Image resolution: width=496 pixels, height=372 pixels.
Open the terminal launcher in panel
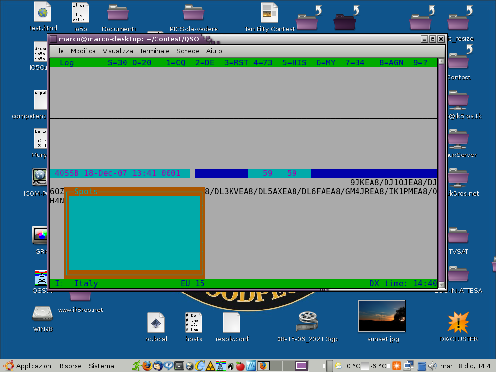[x=179, y=366]
